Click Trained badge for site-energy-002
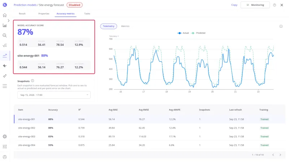The width and height of the screenshot is (289, 162). 264,128
